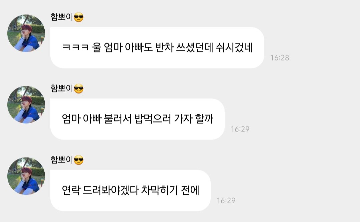The image size is (360, 222).
Task: Select sender name 함뽀이 above '차막히기 전에' message
Action: 62,160
